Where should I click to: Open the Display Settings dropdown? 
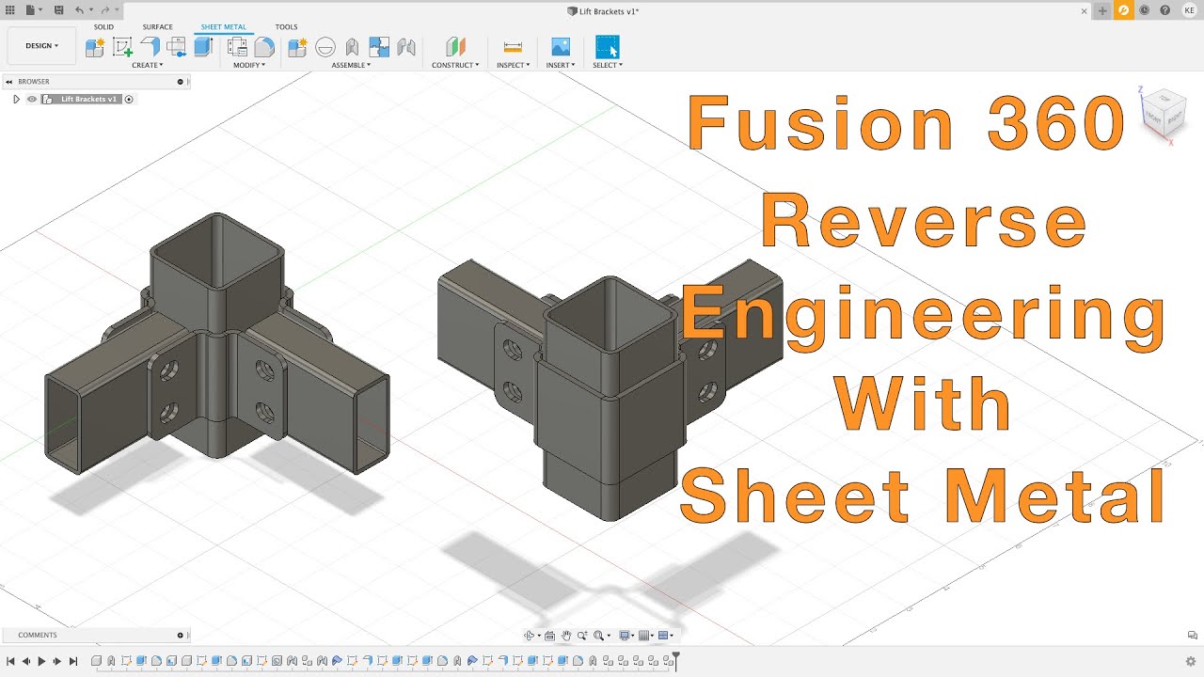[626, 636]
